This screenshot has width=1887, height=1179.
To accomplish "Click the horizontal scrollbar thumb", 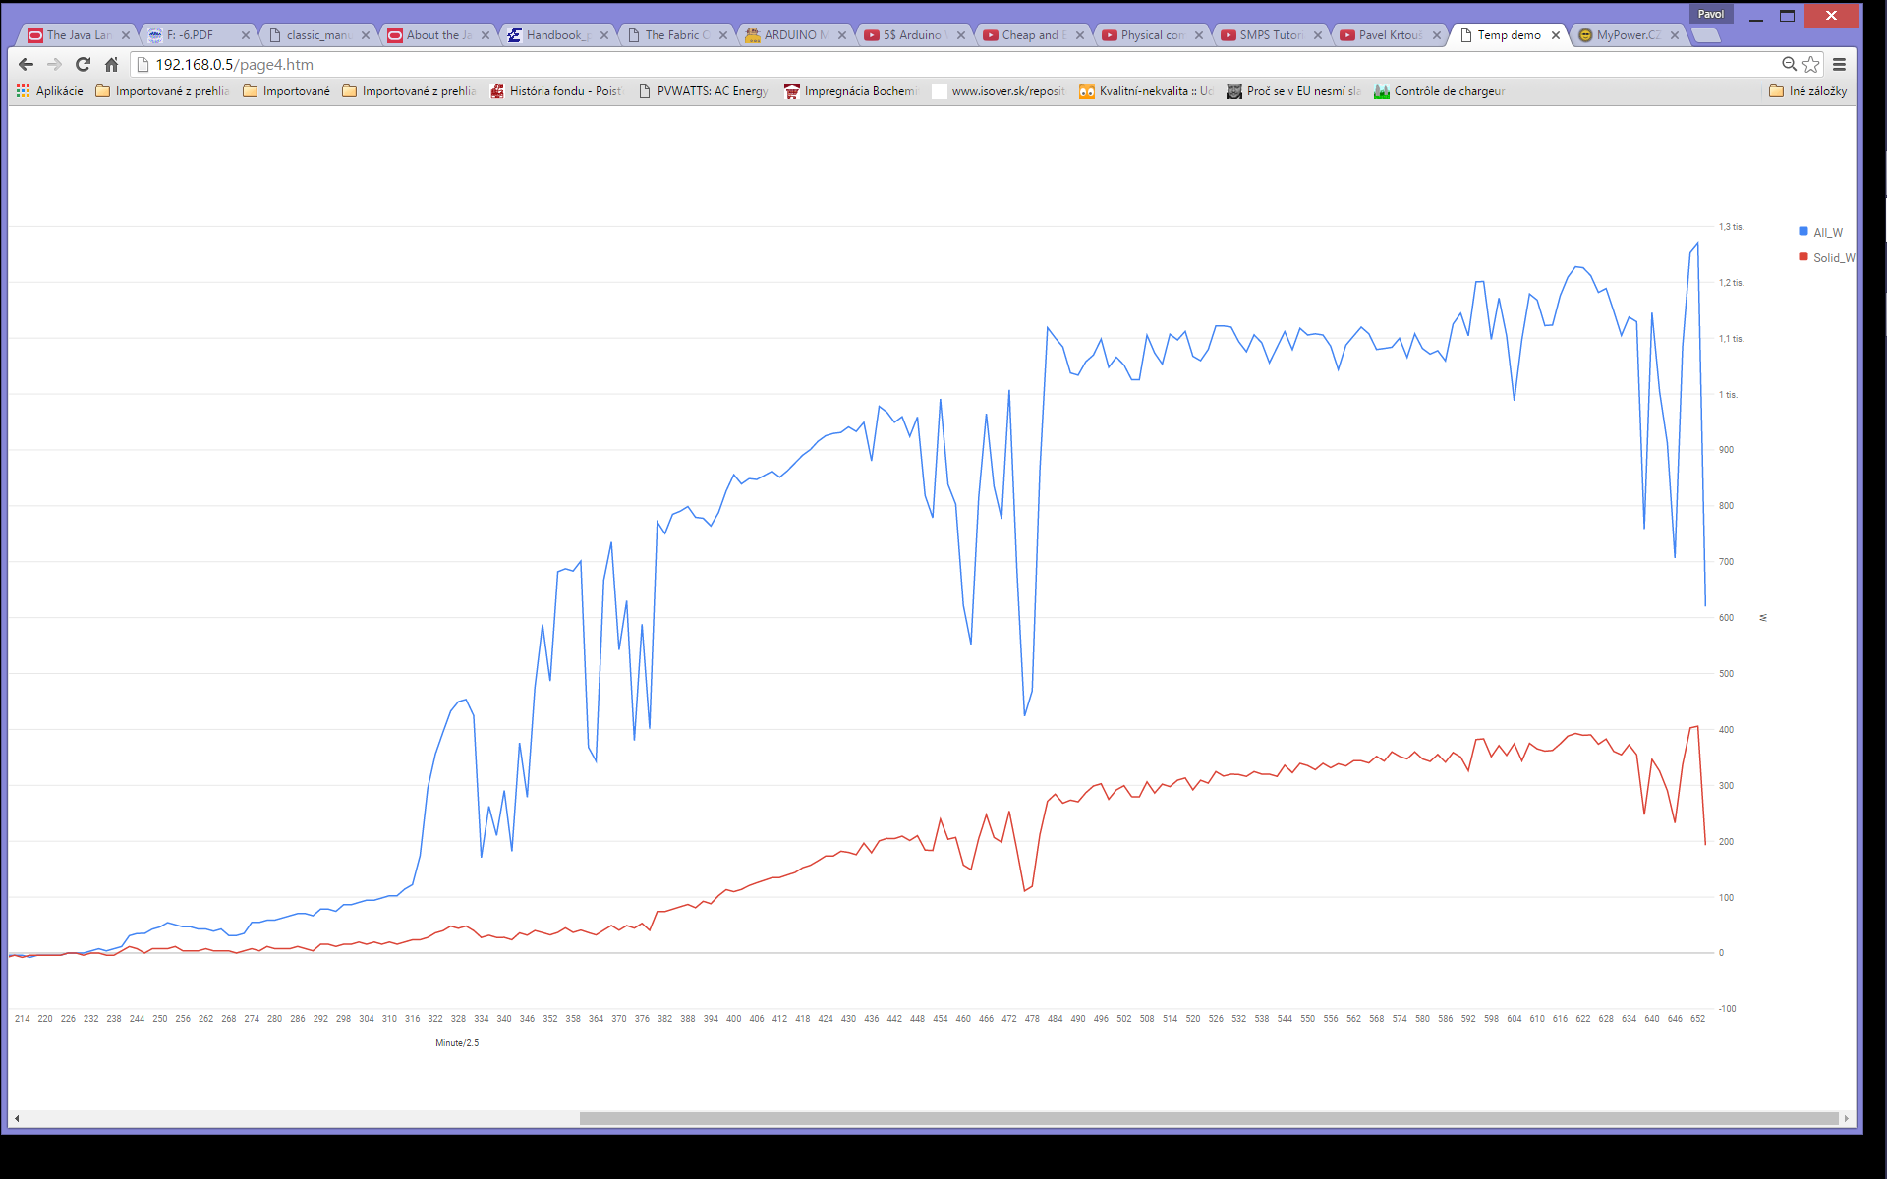I will (x=1209, y=1118).
